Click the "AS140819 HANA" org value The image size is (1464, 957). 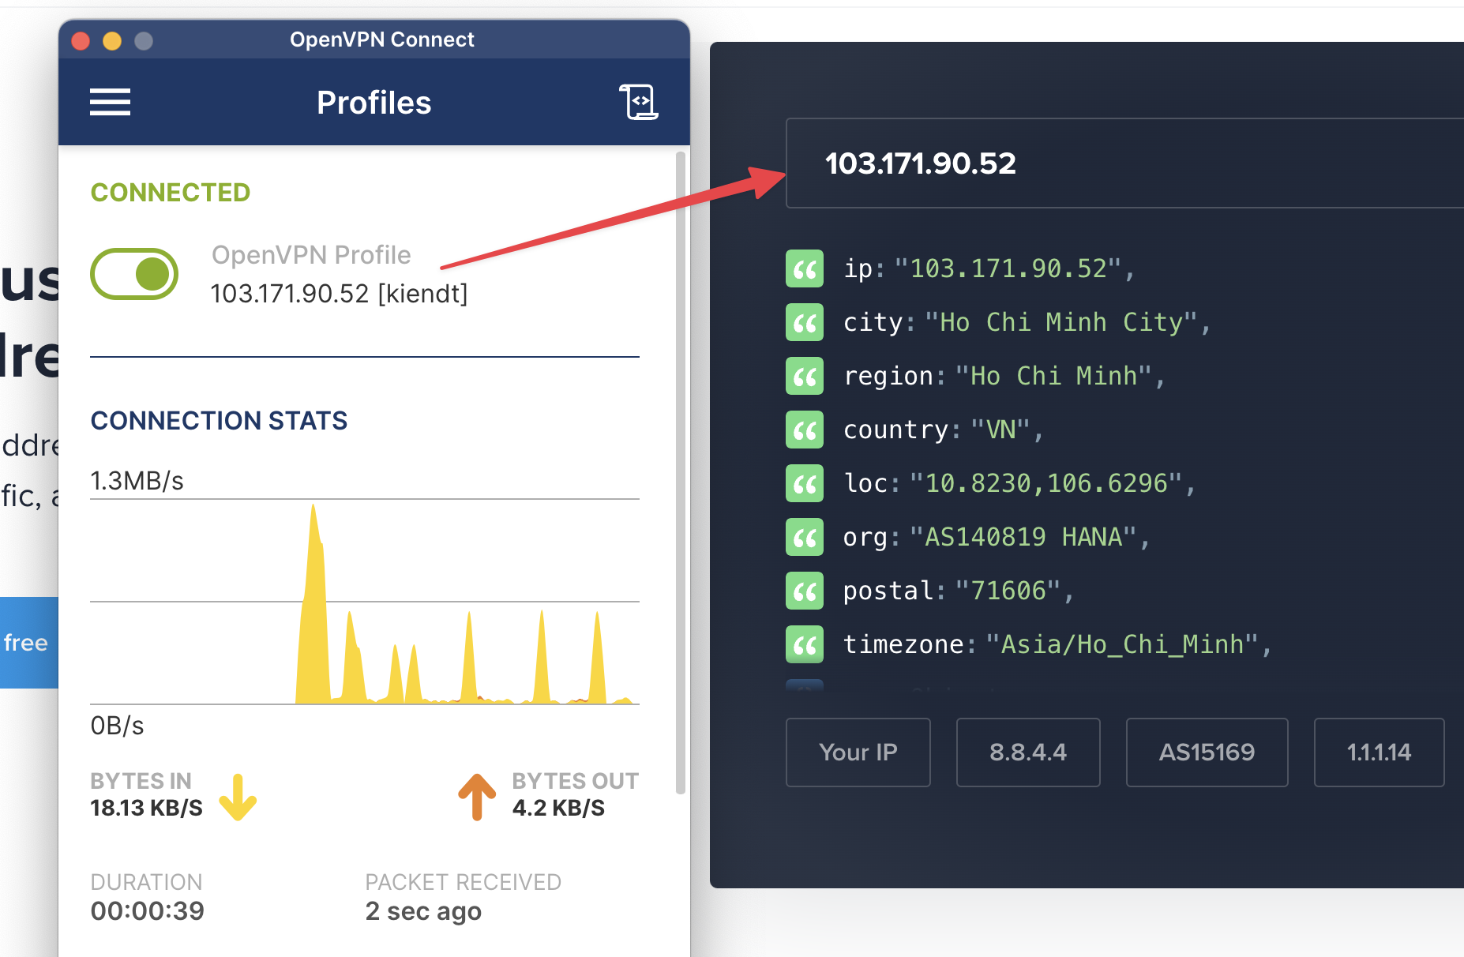click(x=1023, y=537)
